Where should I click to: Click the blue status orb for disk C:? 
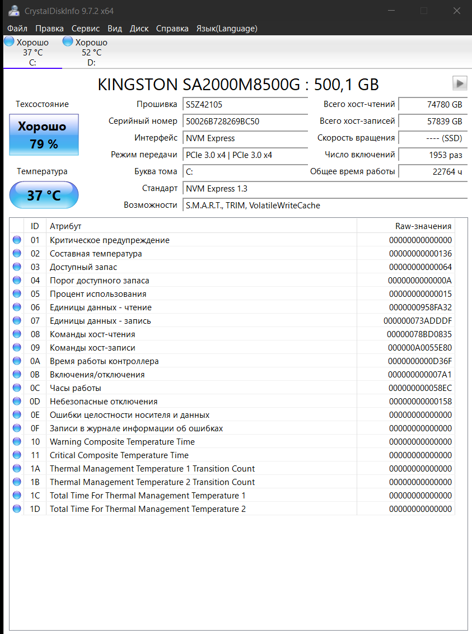9,41
